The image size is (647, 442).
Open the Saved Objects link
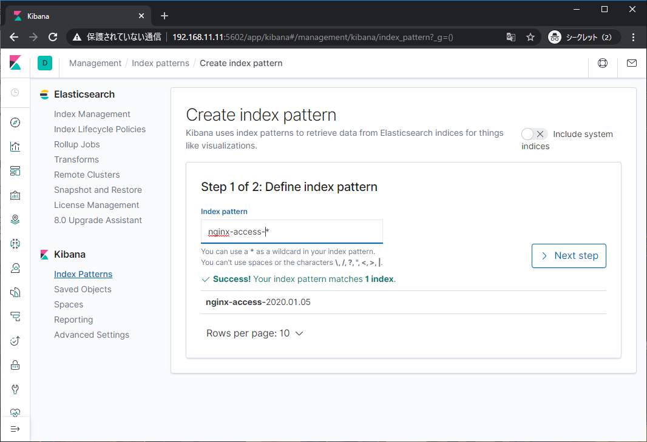pyautogui.click(x=83, y=289)
